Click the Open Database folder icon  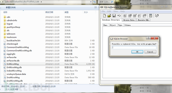[x=109, y=16]
